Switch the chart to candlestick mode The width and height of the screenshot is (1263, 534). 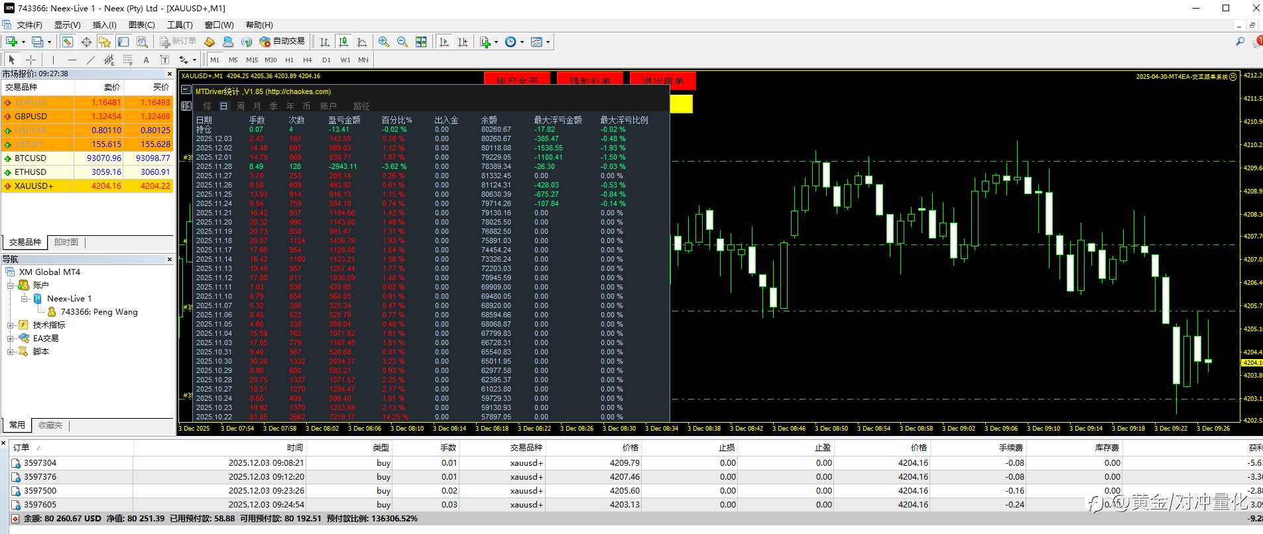tap(343, 42)
